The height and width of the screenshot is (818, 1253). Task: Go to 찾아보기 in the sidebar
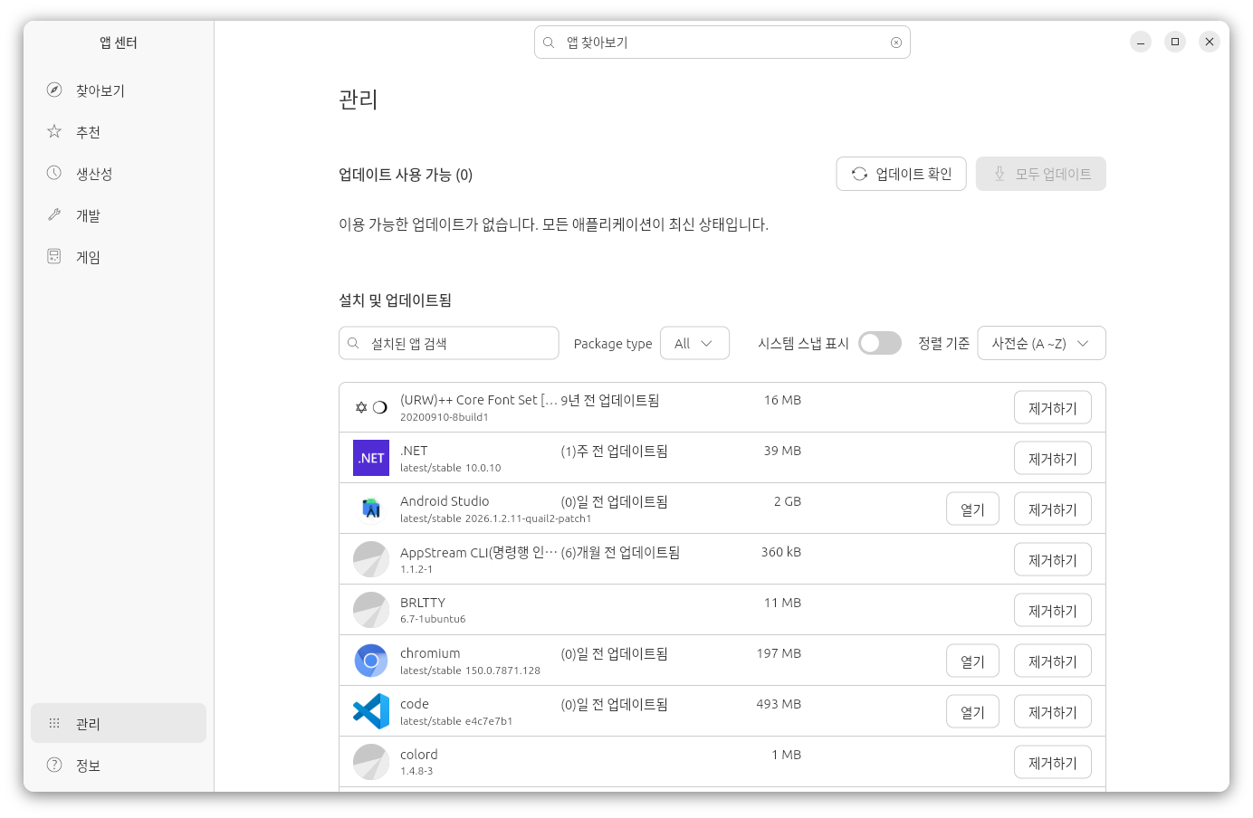pos(119,90)
